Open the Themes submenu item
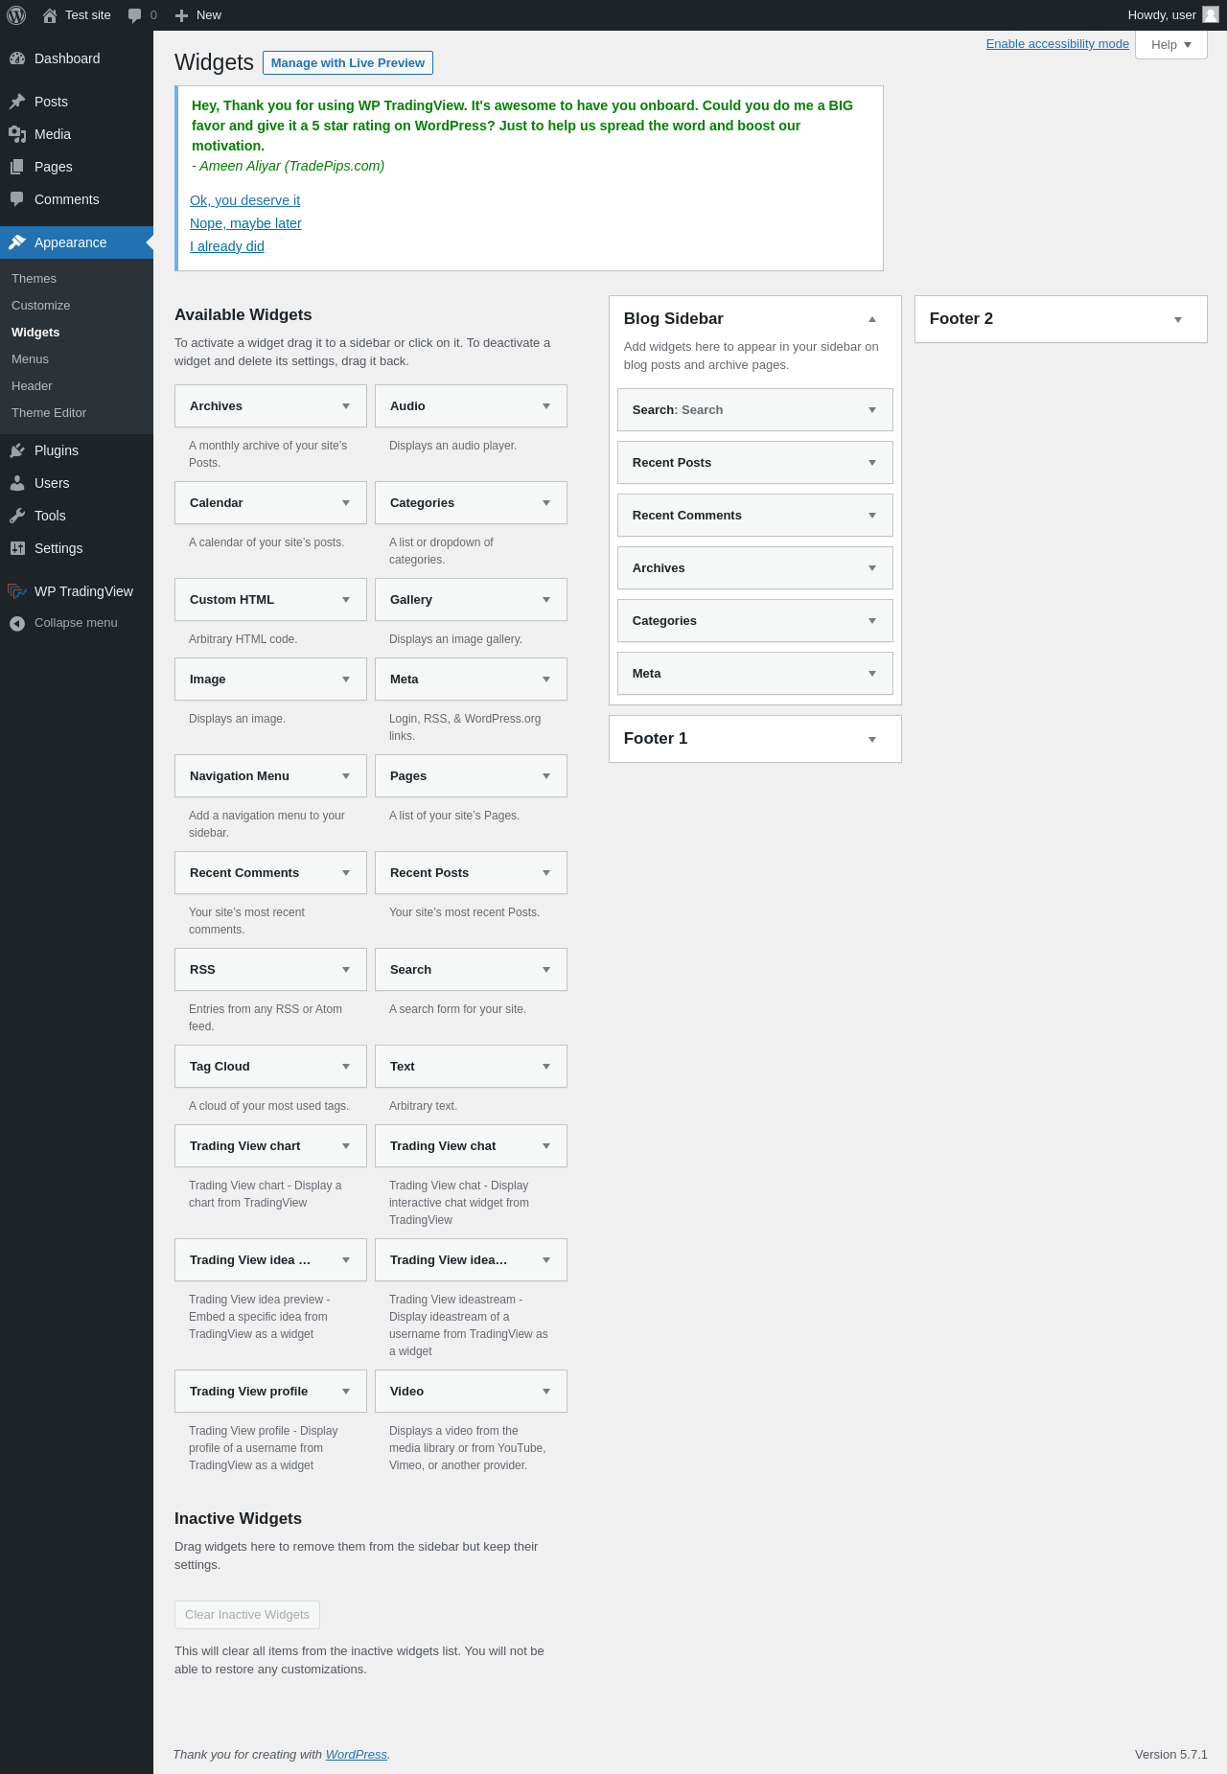The height and width of the screenshot is (1774, 1227). click(34, 279)
